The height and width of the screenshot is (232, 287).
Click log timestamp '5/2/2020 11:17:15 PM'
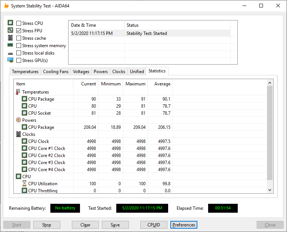point(92,33)
